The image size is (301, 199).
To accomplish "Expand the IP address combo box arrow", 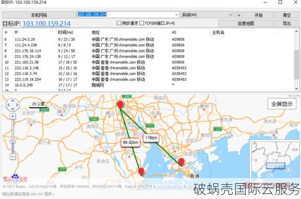I will (177, 15).
